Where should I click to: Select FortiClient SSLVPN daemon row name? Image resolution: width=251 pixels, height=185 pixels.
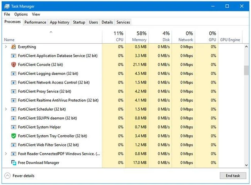point(47,118)
